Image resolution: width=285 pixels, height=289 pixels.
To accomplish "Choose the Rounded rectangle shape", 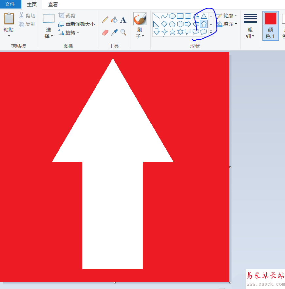I will [188, 16].
